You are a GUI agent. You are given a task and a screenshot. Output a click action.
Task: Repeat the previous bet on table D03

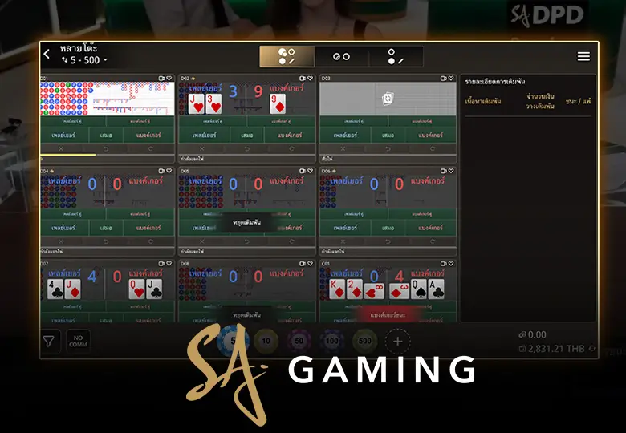tap(433, 148)
